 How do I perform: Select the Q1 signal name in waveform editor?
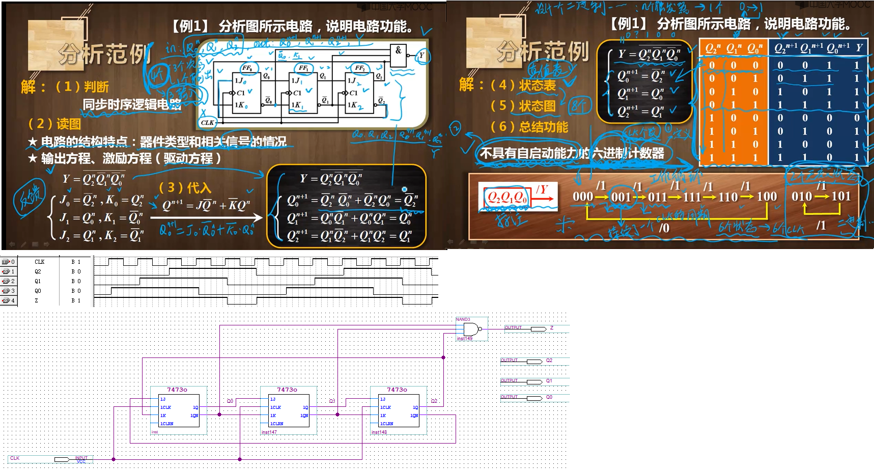point(38,281)
